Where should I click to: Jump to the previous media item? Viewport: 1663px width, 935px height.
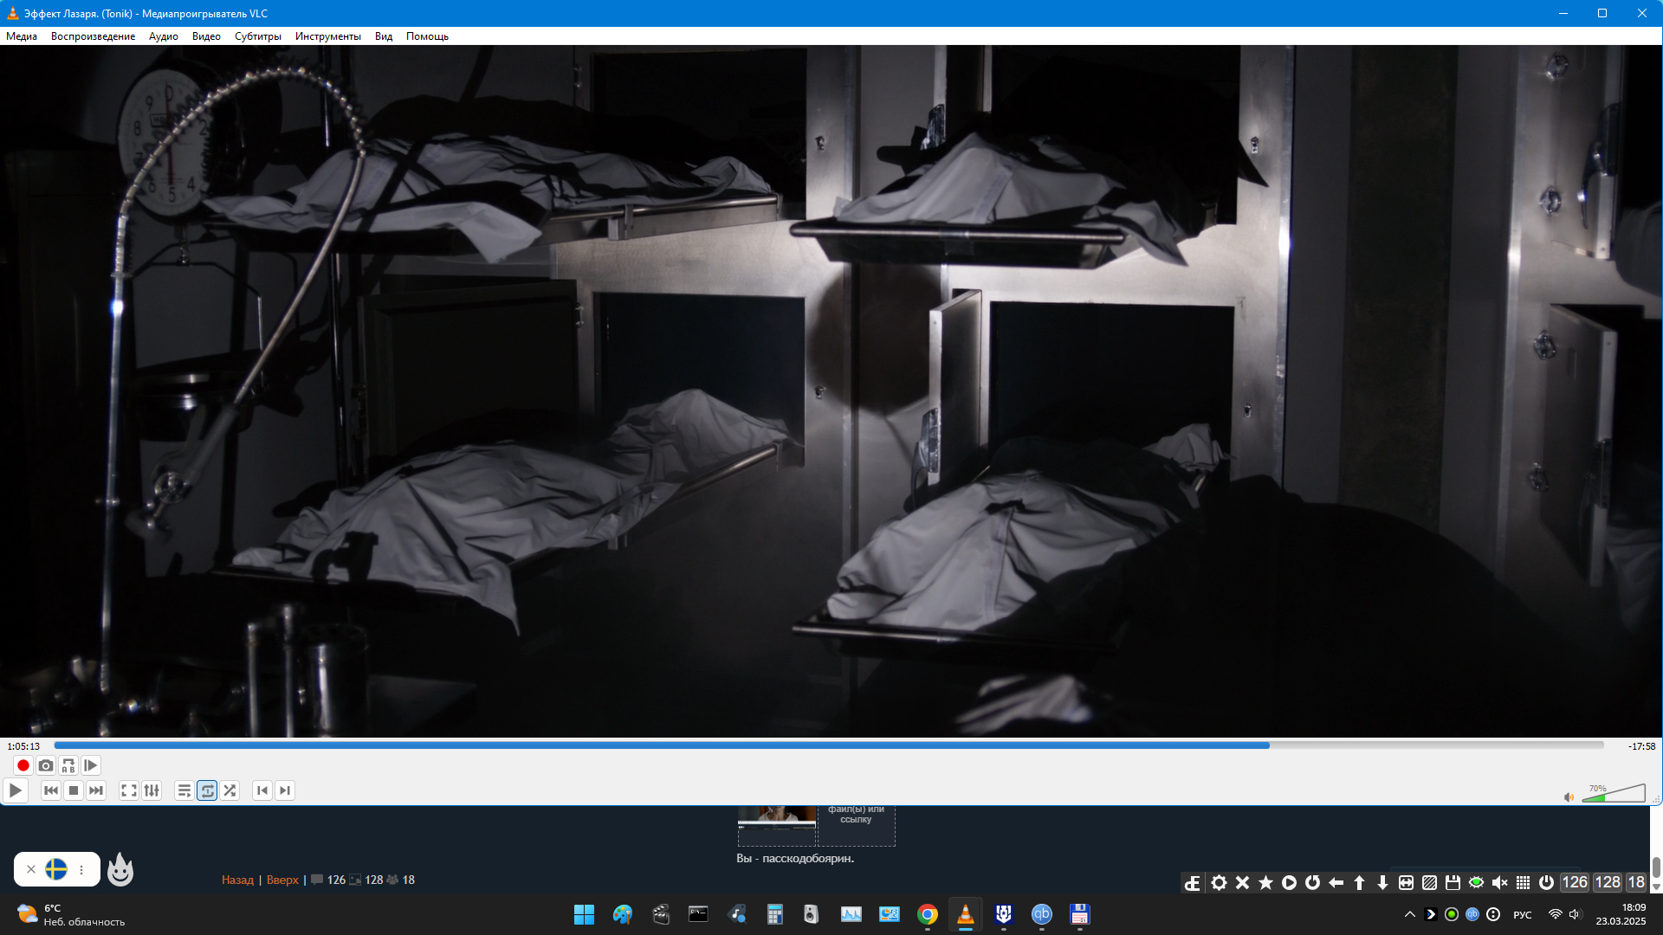51,790
